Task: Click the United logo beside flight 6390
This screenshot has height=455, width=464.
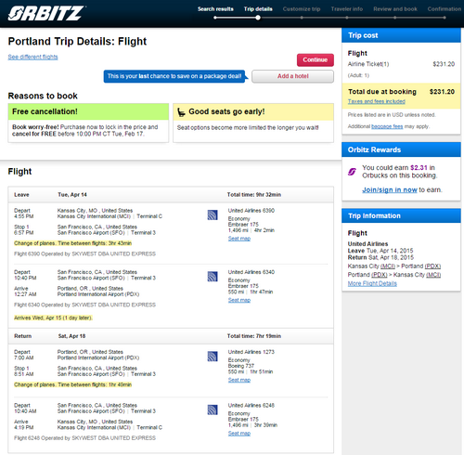Action: click(x=213, y=214)
